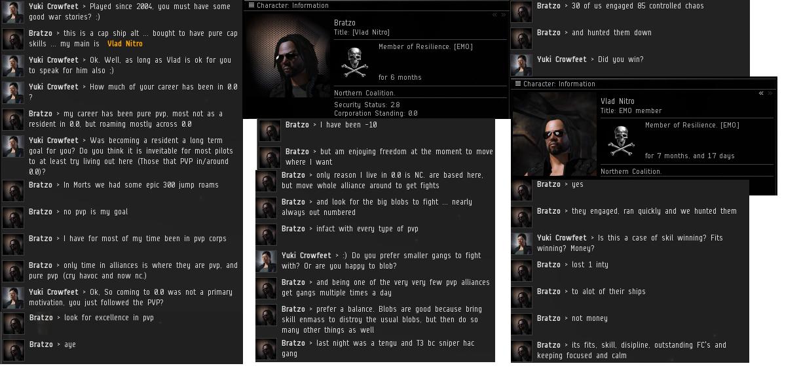Click Yuki Crowfeet avatar beside smaller gangs question
The image size is (801, 370).
pos(266,261)
